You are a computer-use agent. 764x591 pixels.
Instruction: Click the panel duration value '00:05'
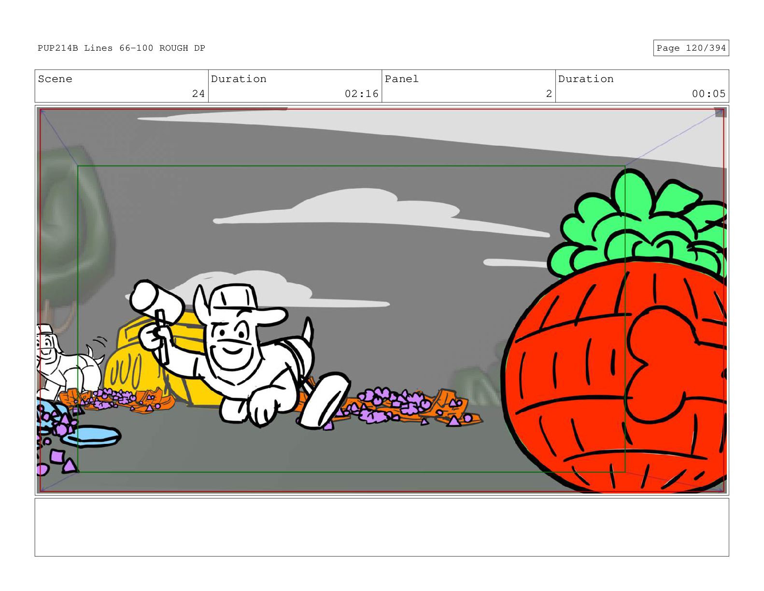coord(708,94)
